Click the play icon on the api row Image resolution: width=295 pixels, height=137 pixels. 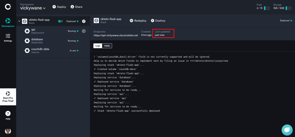click(x=84, y=31)
